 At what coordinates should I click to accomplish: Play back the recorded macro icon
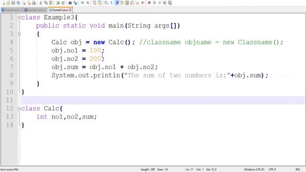(x=159, y=3)
